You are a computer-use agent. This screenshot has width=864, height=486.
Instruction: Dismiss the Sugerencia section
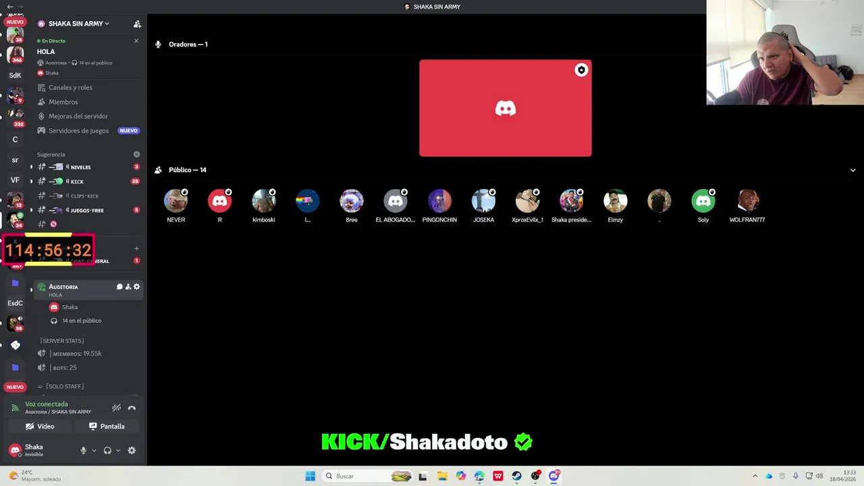(x=136, y=155)
